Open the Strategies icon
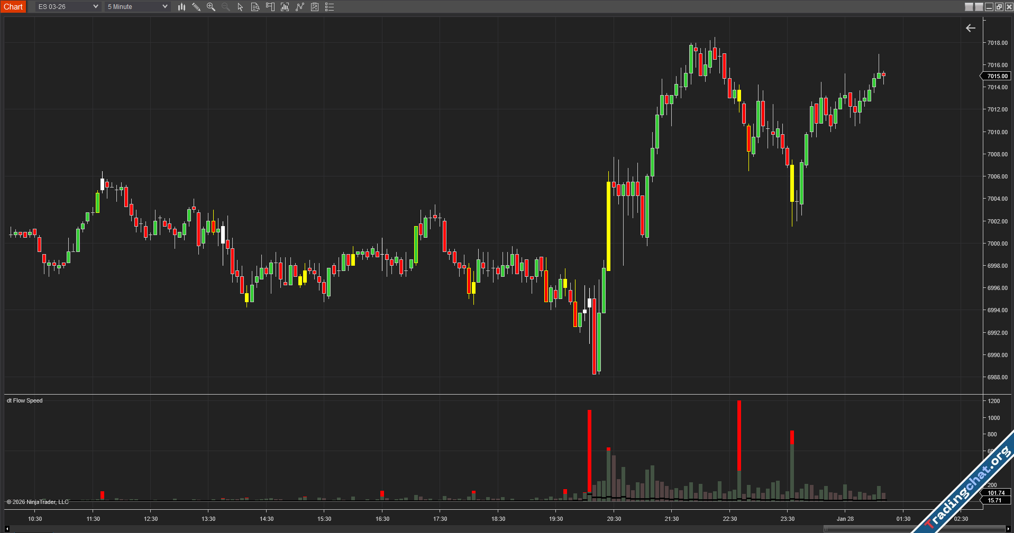Screen dimensions: 1014x533 point(315,7)
